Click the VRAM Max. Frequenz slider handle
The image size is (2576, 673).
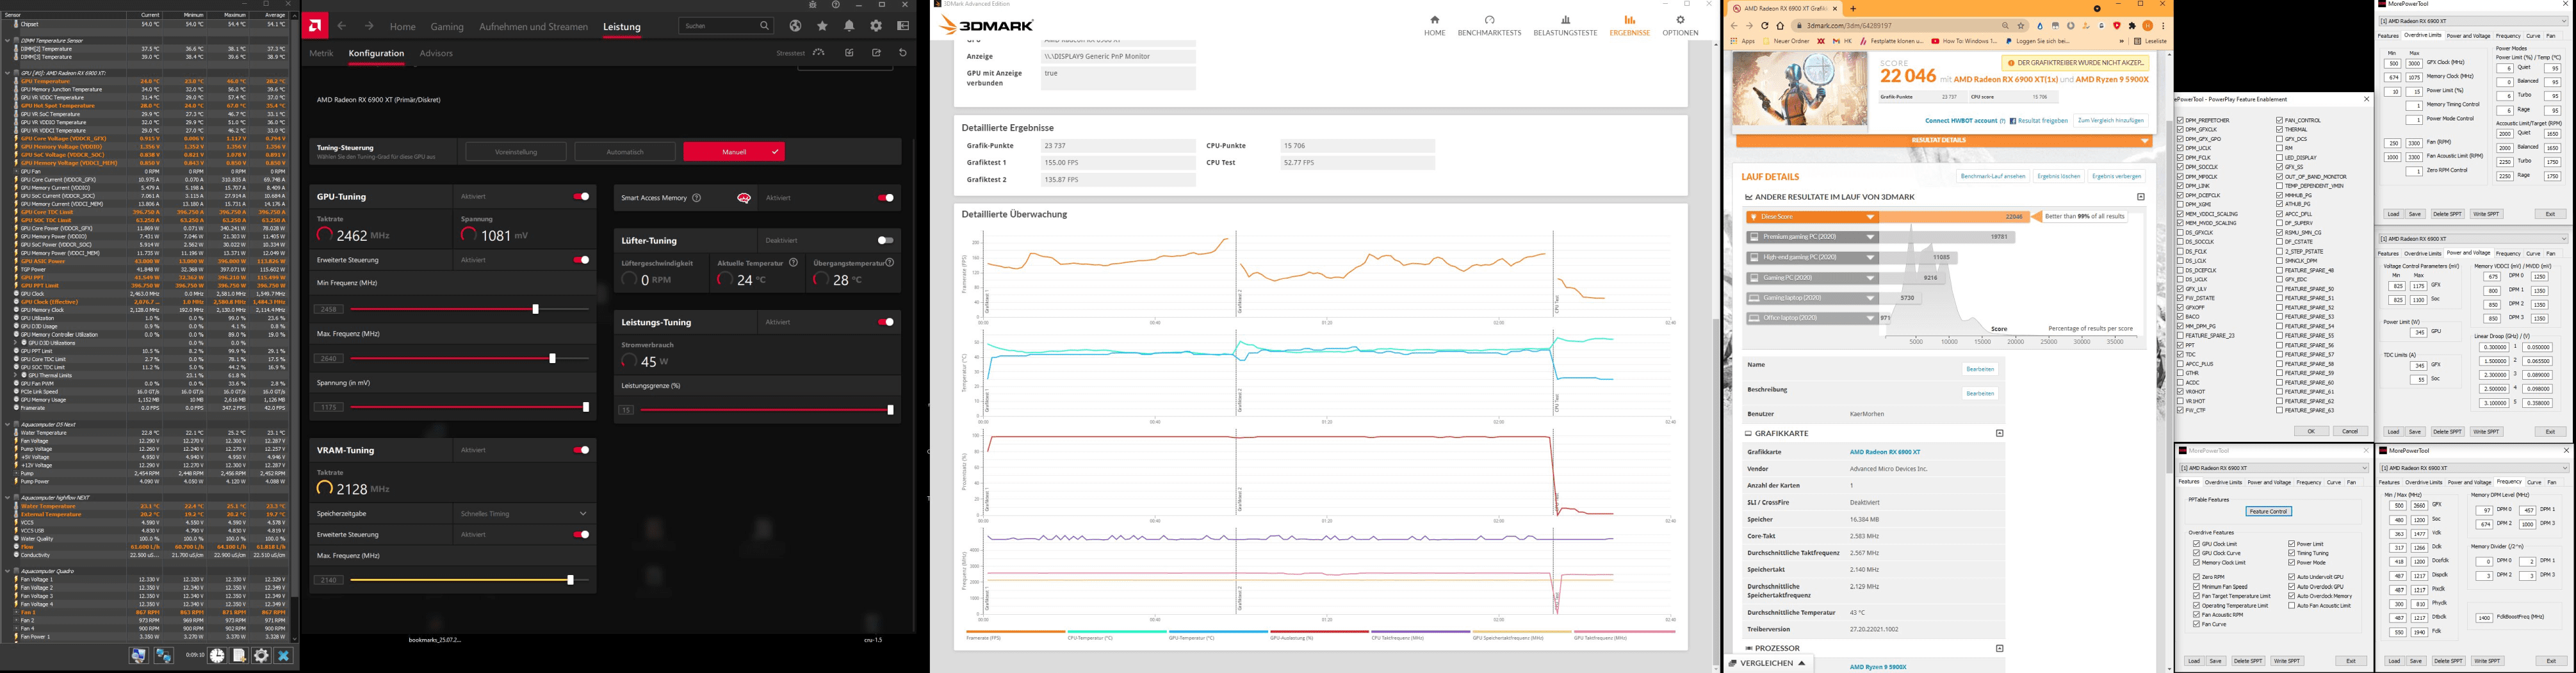pos(570,580)
